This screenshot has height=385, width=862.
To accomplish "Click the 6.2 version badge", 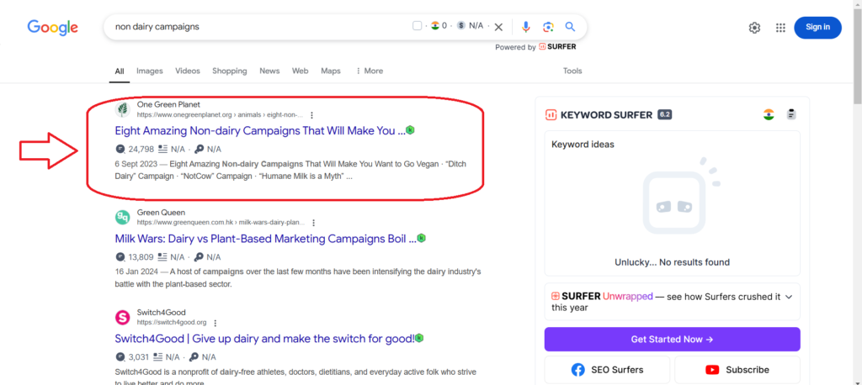I will (665, 115).
